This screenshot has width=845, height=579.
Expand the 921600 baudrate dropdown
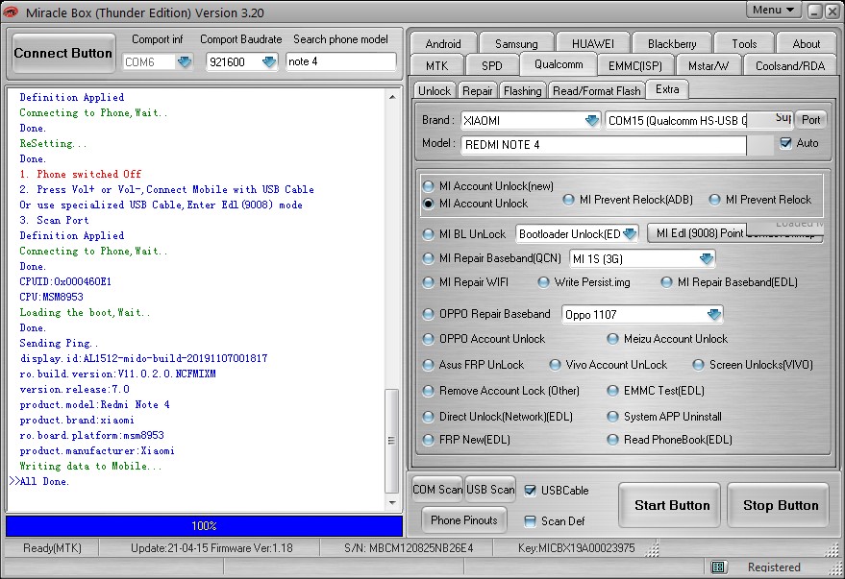(268, 61)
